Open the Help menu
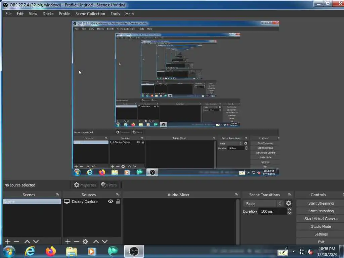Screen dimensions: 344x258 tap(129, 13)
